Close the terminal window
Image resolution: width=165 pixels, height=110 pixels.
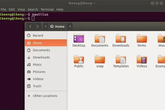click(161, 3)
